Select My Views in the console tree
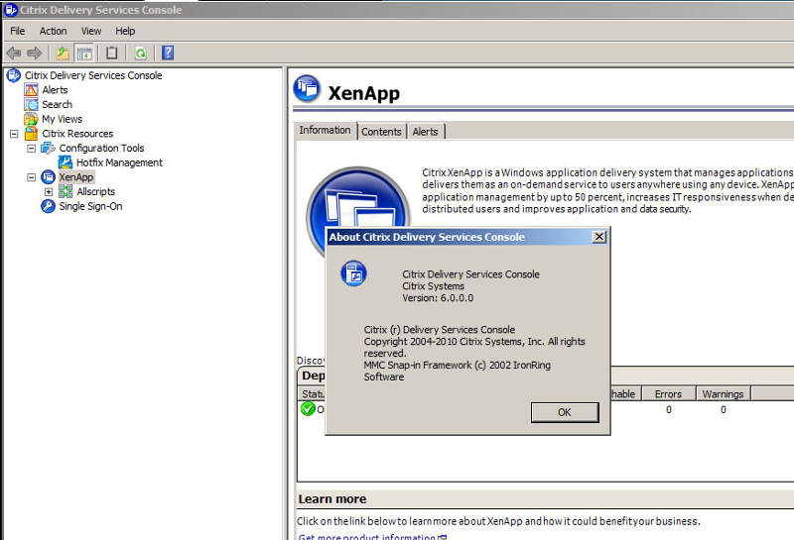This screenshot has width=794, height=540. coord(63,119)
